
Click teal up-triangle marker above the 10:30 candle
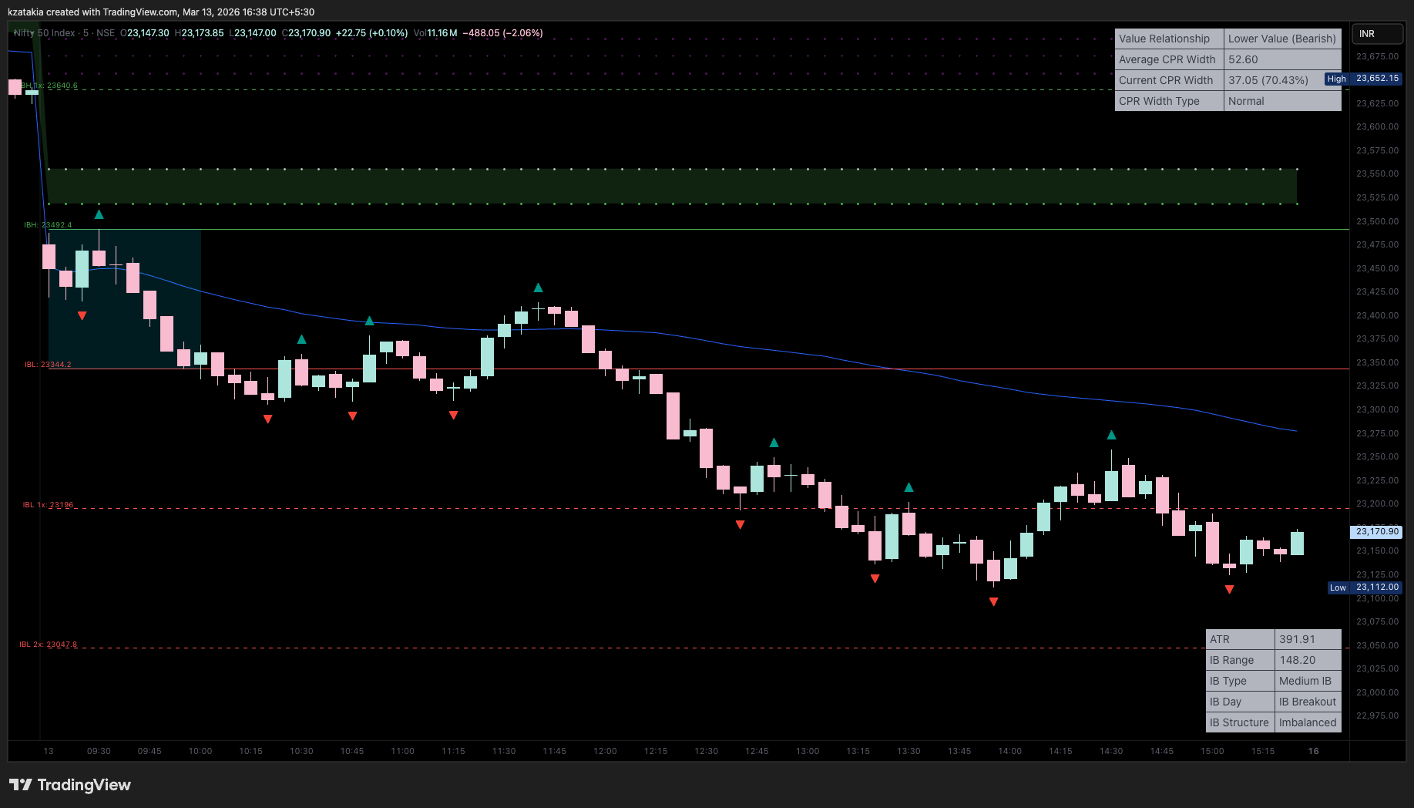click(301, 339)
